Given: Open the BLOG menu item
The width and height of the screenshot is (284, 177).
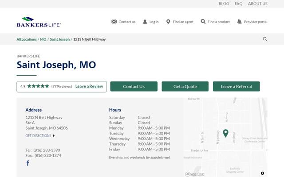Looking at the screenshot, I should click(224, 4).
